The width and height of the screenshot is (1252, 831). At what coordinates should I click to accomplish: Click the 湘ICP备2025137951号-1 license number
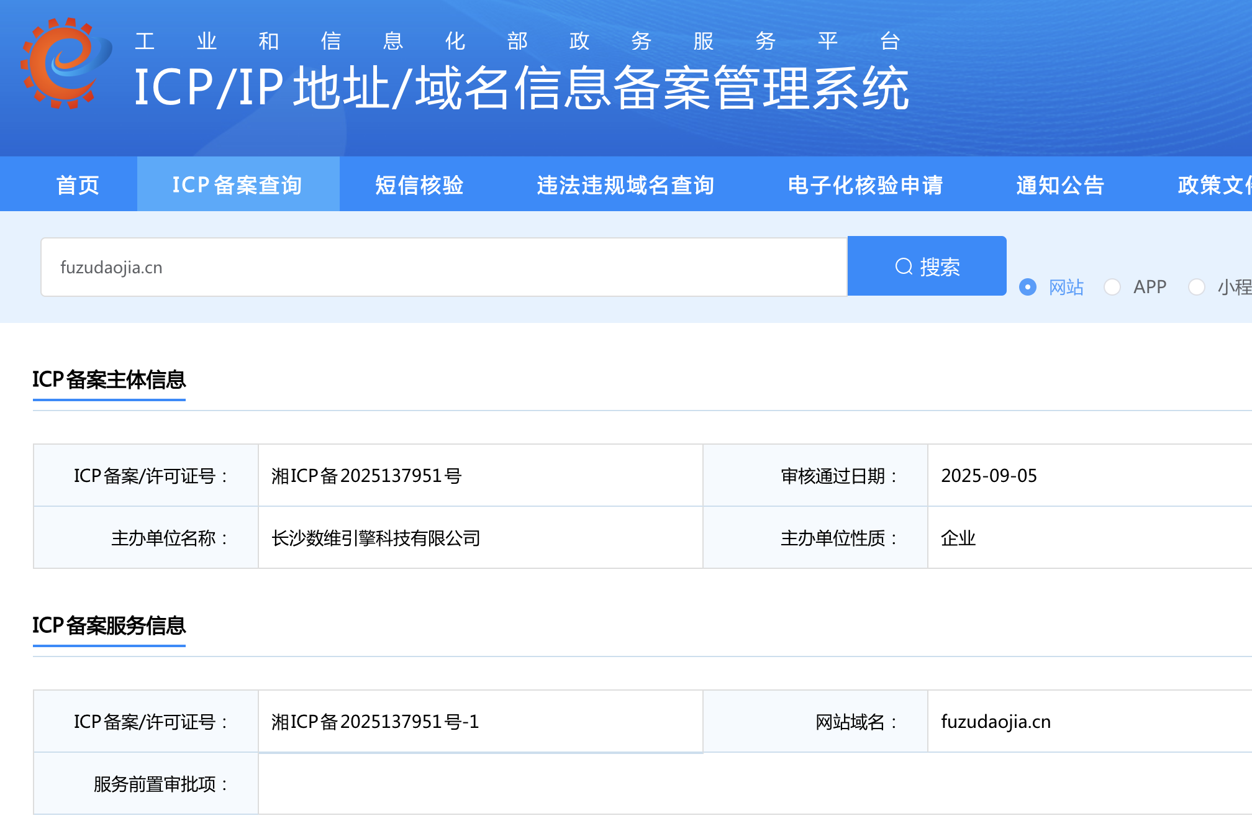pos(375,722)
